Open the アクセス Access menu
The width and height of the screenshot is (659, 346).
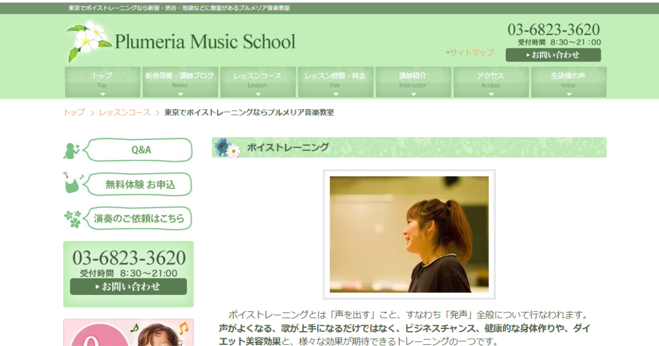click(x=490, y=82)
